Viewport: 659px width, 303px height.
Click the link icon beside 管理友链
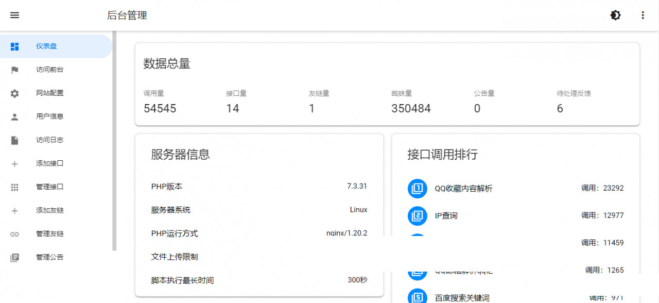[x=14, y=234]
